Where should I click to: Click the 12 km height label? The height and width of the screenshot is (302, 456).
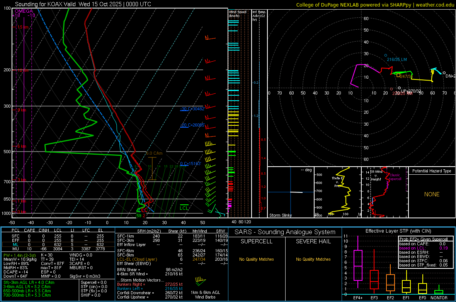[x=23, y=71]
